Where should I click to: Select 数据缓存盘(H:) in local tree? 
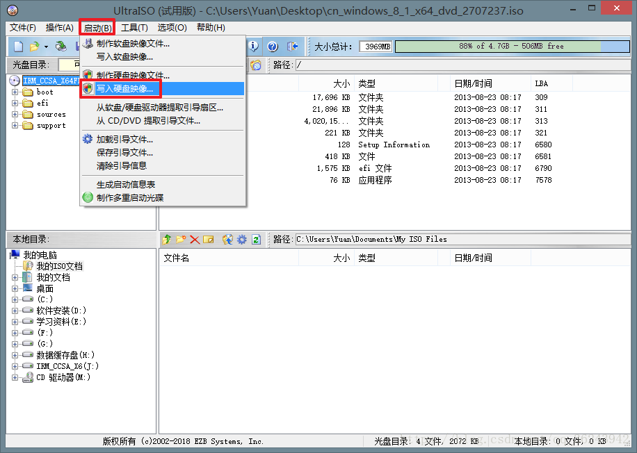65,355
